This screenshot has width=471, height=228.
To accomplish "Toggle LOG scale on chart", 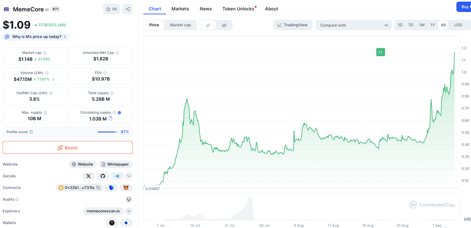I will pyautogui.click(x=458, y=25).
